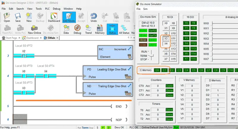Open the Search menu
The height and width of the screenshot is (129, 238).
click(20, 9)
